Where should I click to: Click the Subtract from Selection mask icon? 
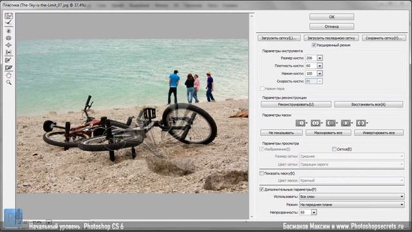[331, 123]
